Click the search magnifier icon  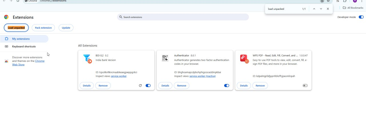[x=121, y=17]
